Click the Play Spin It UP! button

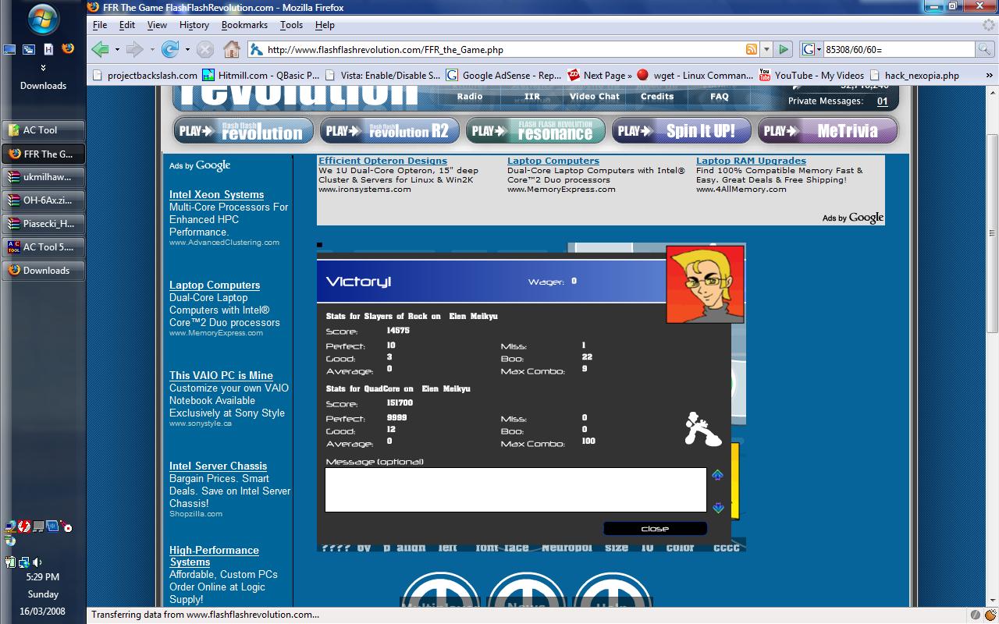(x=681, y=130)
